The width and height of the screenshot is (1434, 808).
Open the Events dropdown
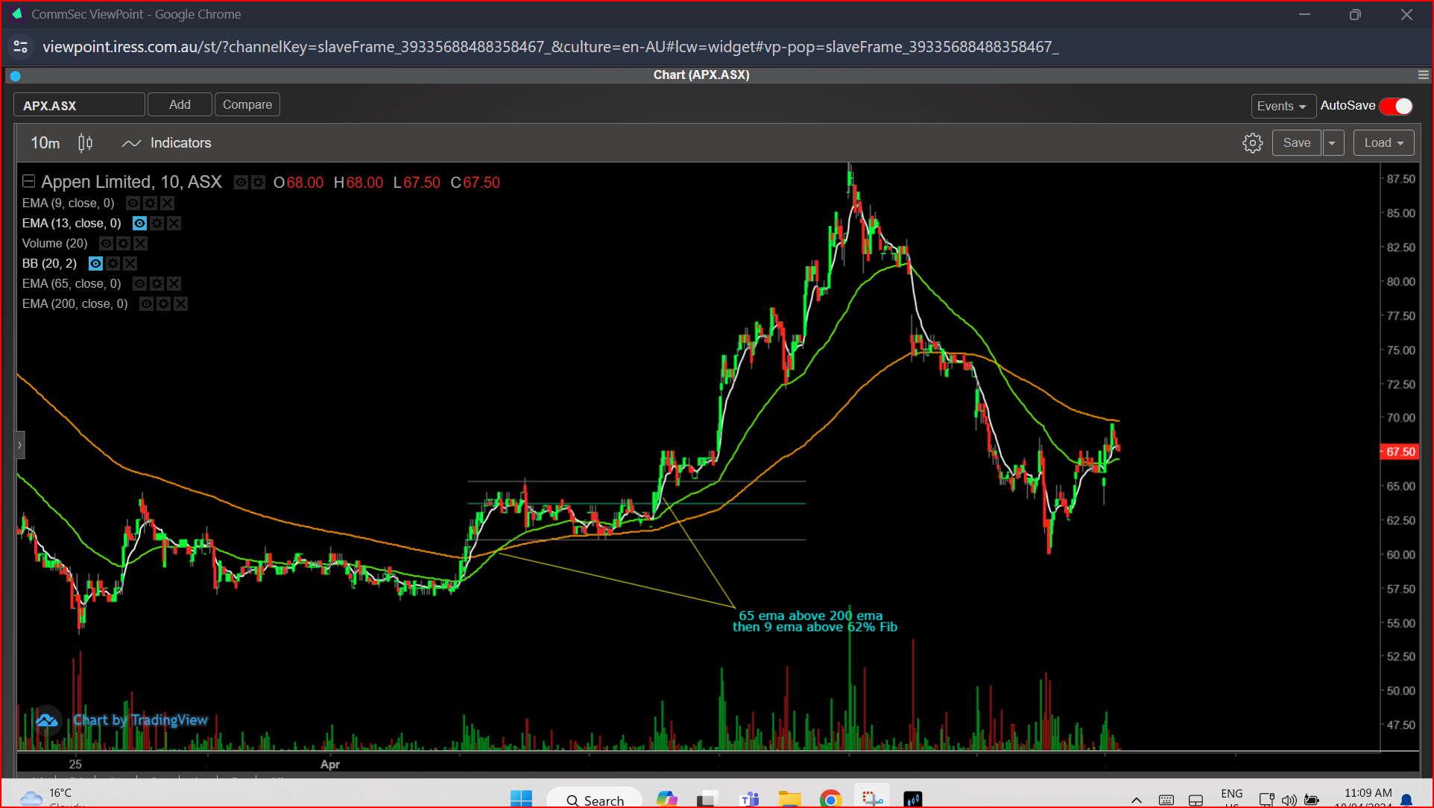[x=1282, y=106]
